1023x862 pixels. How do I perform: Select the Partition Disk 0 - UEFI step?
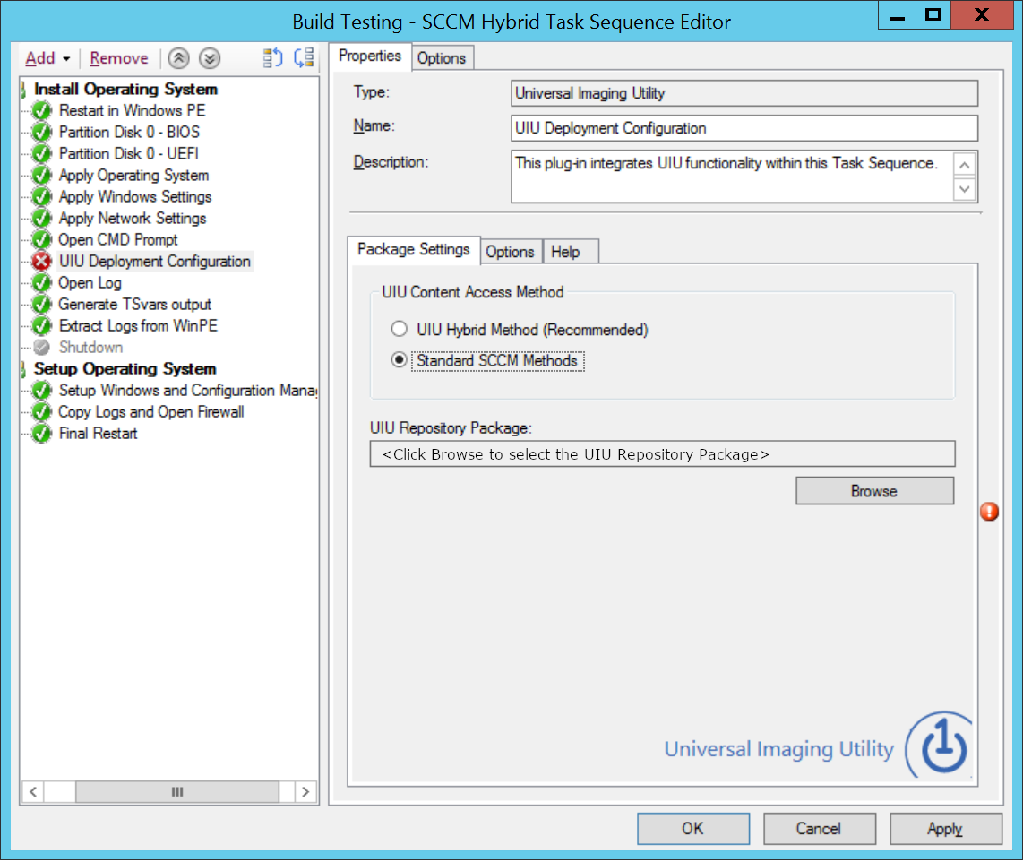128,154
